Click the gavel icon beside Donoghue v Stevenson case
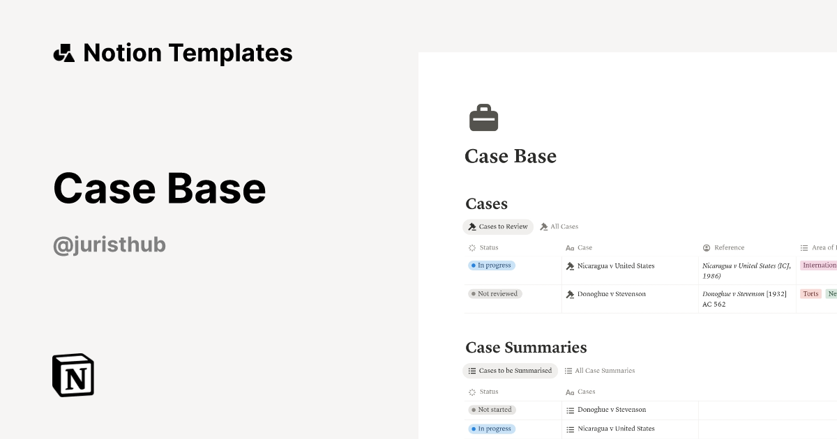Viewport: 837px width, 439px height. [x=570, y=294]
